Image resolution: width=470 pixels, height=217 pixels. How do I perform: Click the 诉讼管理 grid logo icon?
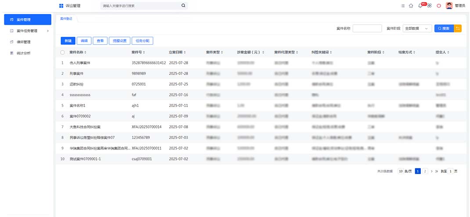(x=61, y=6)
